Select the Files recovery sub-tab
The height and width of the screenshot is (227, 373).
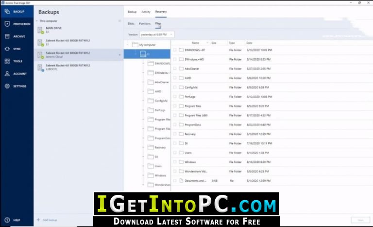point(158,23)
